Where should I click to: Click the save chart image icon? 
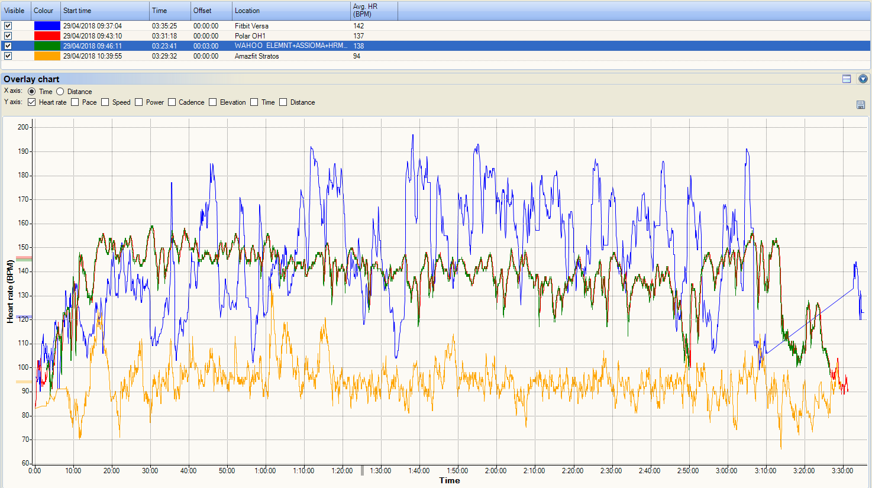(x=861, y=105)
